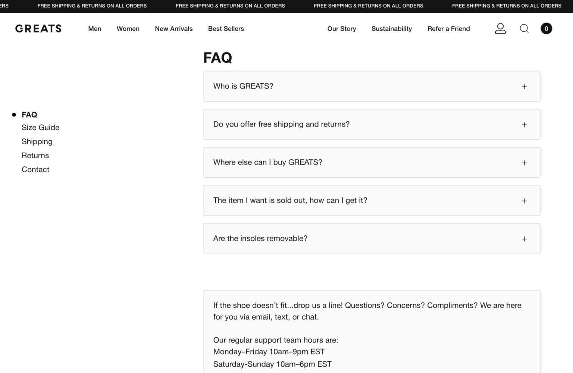Open the Returns sidebar link
Screen dimensions: 573x373
point(35,156)
